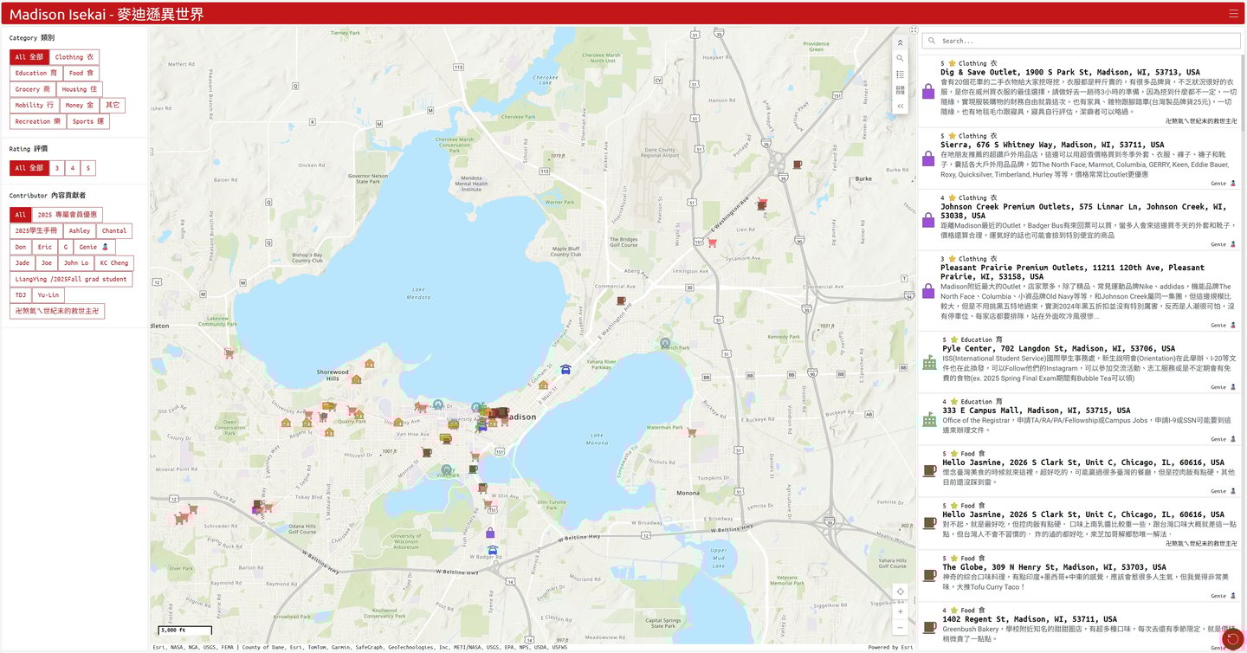This screenshot has width=1247, height=653.
Task: Reset the map compass orientation
Action: pos(901,592)
